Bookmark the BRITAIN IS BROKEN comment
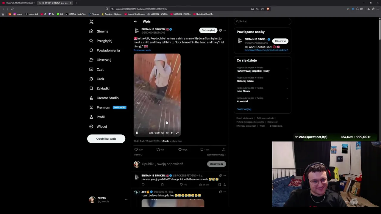Viewport: 381px width, 214px height. point(220,185)
